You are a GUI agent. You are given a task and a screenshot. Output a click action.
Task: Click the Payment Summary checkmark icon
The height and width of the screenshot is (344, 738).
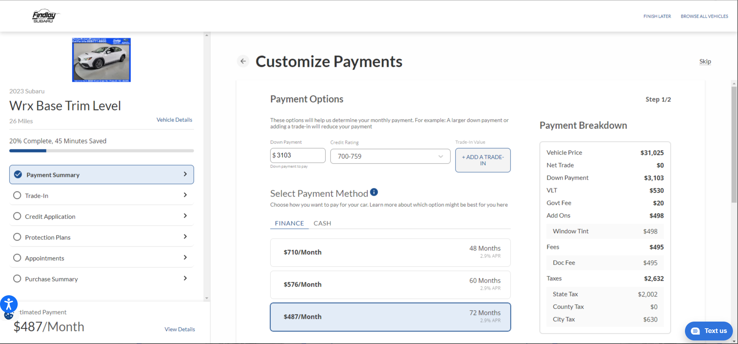(x=18, y=175)
